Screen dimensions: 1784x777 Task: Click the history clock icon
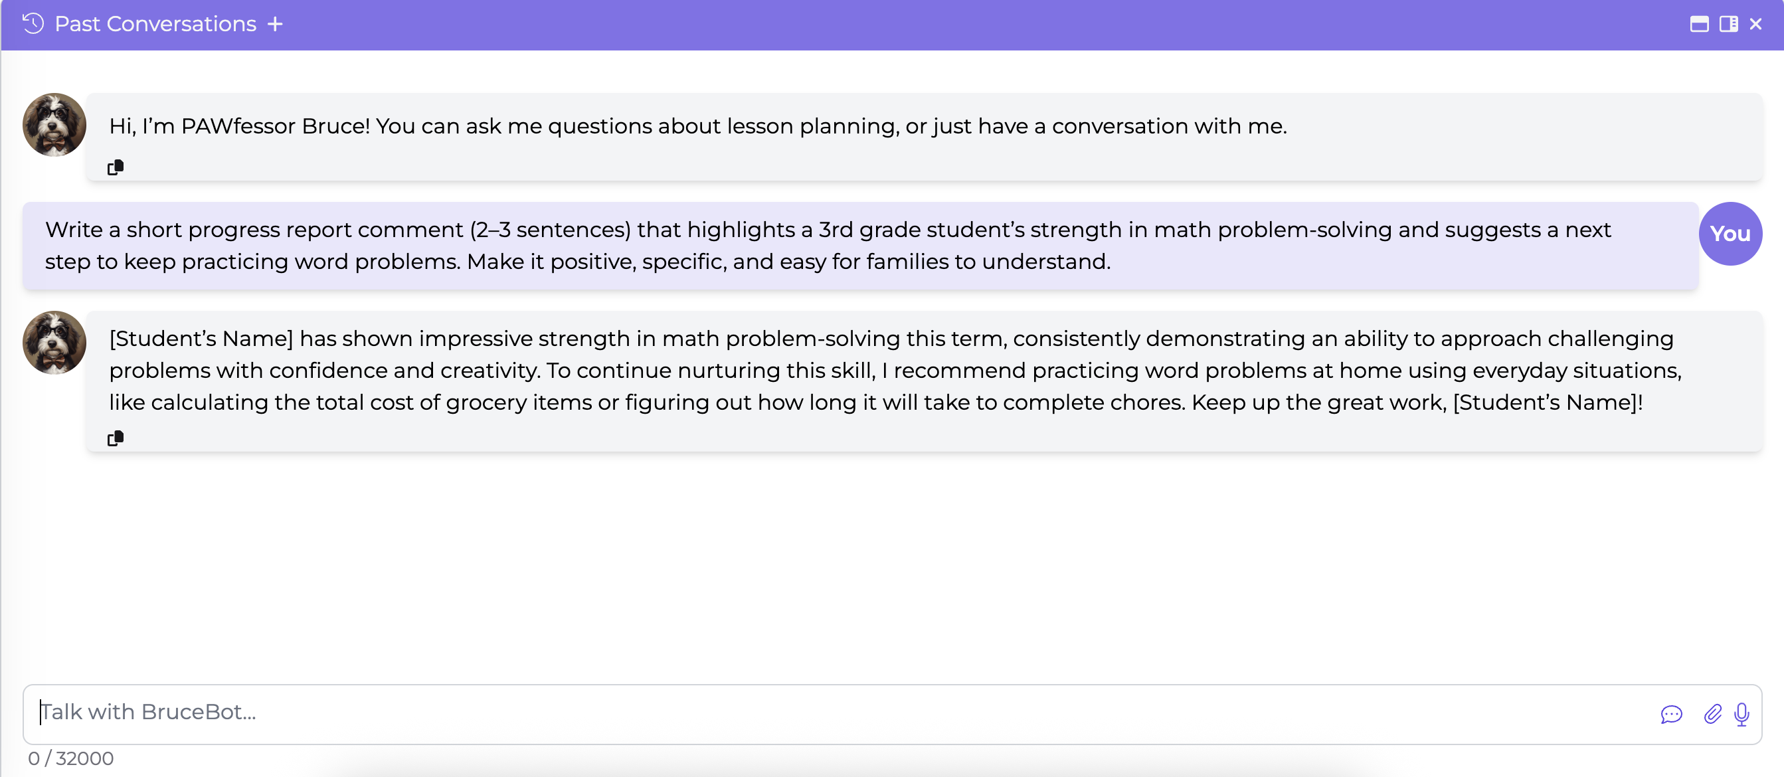pyautogui.click(x=33, y=24)
